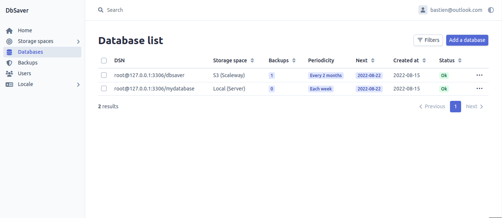Check the dbsaver database row checkbox
Image resolution: width=502 pixels, height=218 pixels.
pos(104,75)
